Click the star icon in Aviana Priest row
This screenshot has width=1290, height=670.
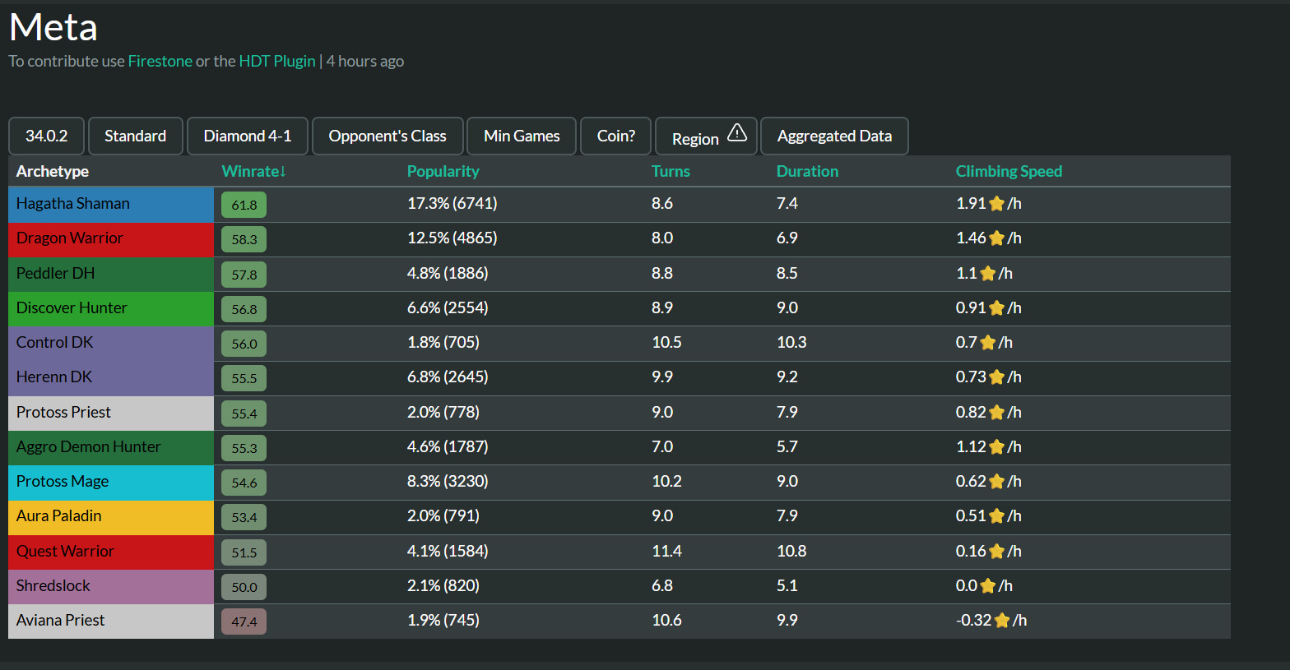pyautogui.click(x=1001, y=621)
